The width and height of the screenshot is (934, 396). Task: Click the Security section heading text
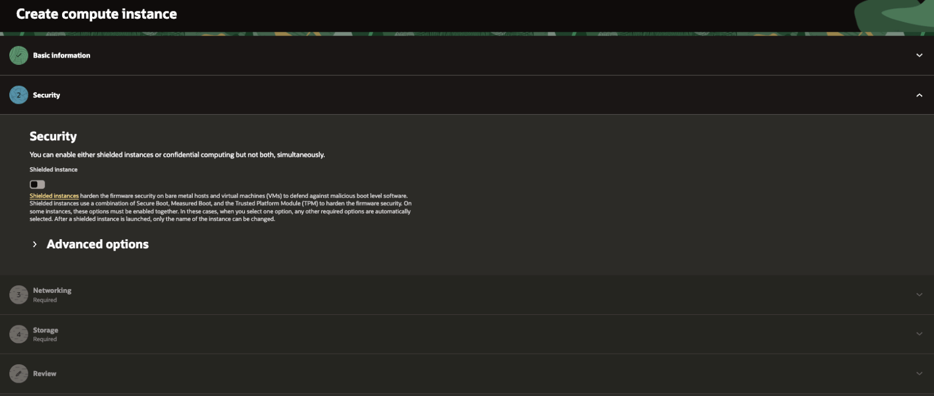click(53, 136)
